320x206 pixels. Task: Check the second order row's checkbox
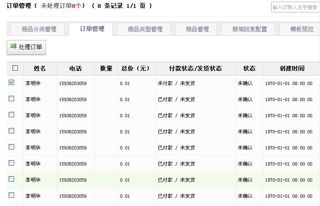tap(12, 99)
